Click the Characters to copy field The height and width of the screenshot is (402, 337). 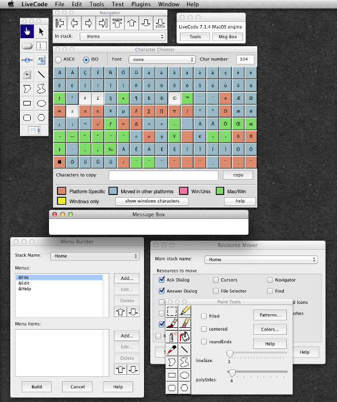[x=163, y=176]
